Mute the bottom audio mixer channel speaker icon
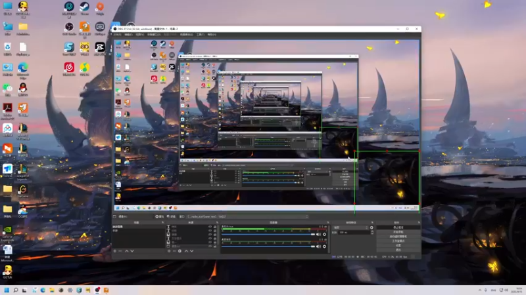This screenshot has height=295, width=526. click(x=318, y=246)
